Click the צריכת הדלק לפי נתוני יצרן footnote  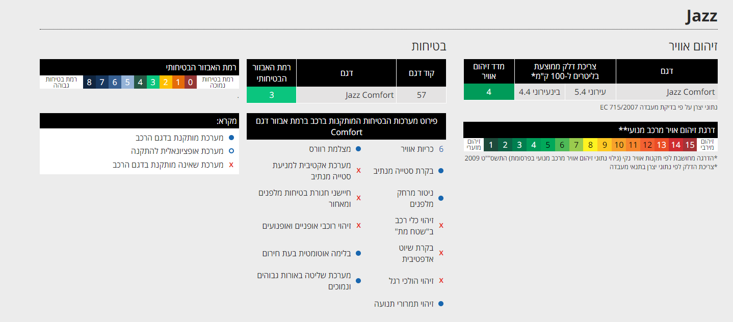664,167
